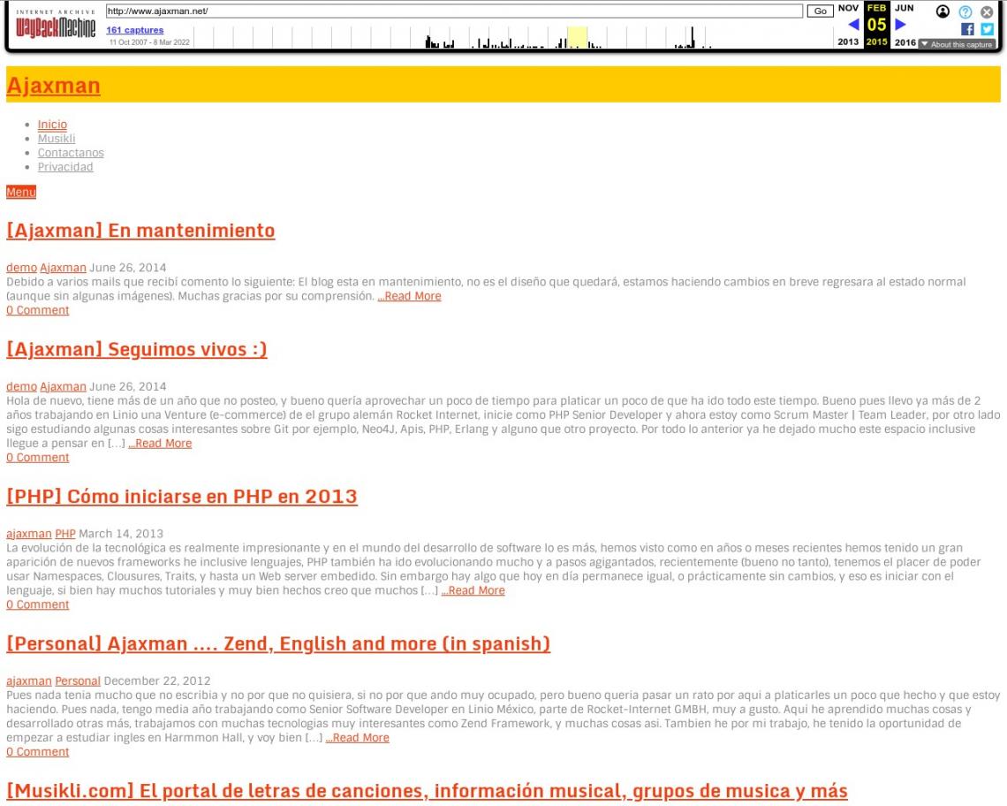Share this capture on Twitter

tap(987, 29)
